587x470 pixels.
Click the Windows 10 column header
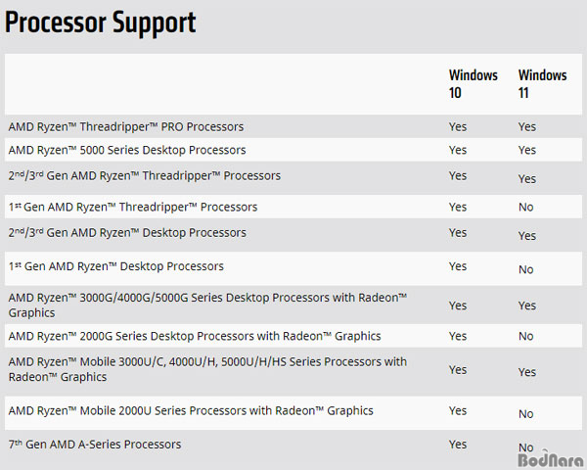[474, 84]
